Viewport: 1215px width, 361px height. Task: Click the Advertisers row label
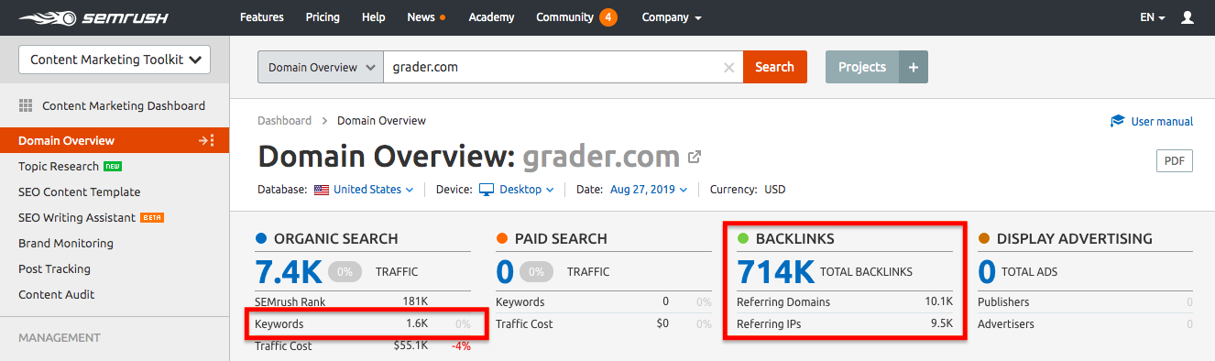click(x=1006, y=323)
